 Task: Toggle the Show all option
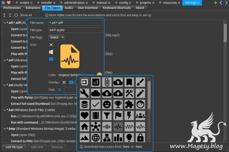coord(23,15)
